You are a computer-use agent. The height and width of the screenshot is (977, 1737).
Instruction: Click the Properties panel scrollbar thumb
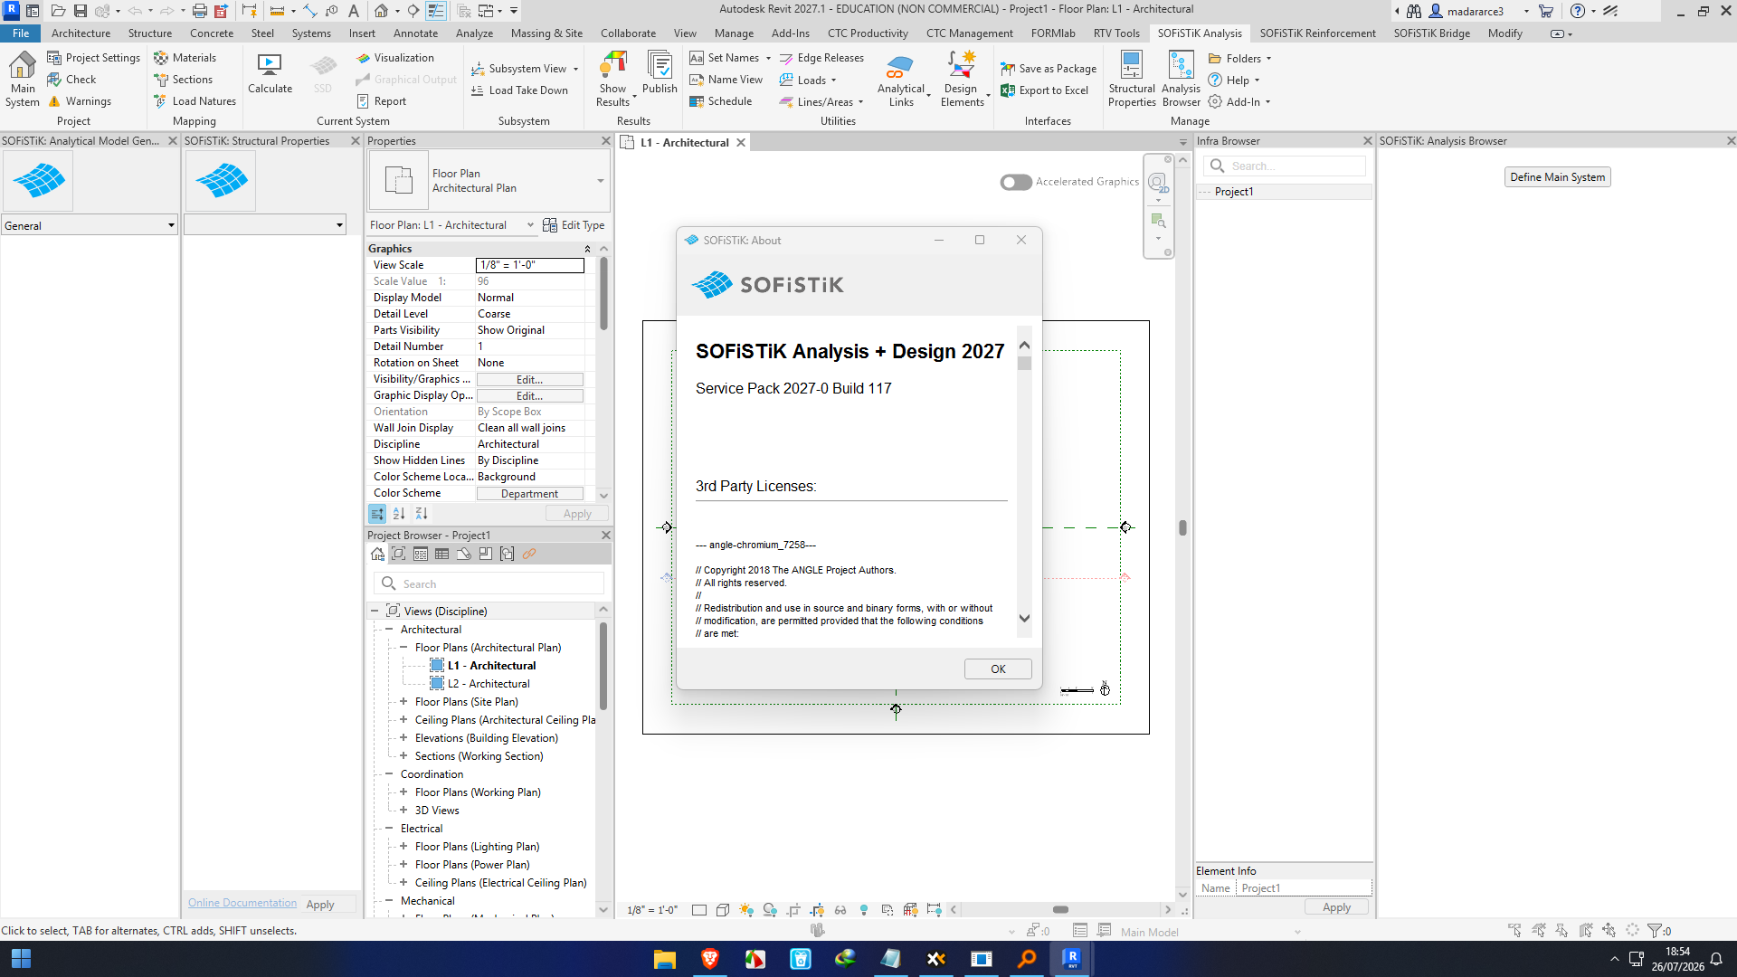pos(603,293)
